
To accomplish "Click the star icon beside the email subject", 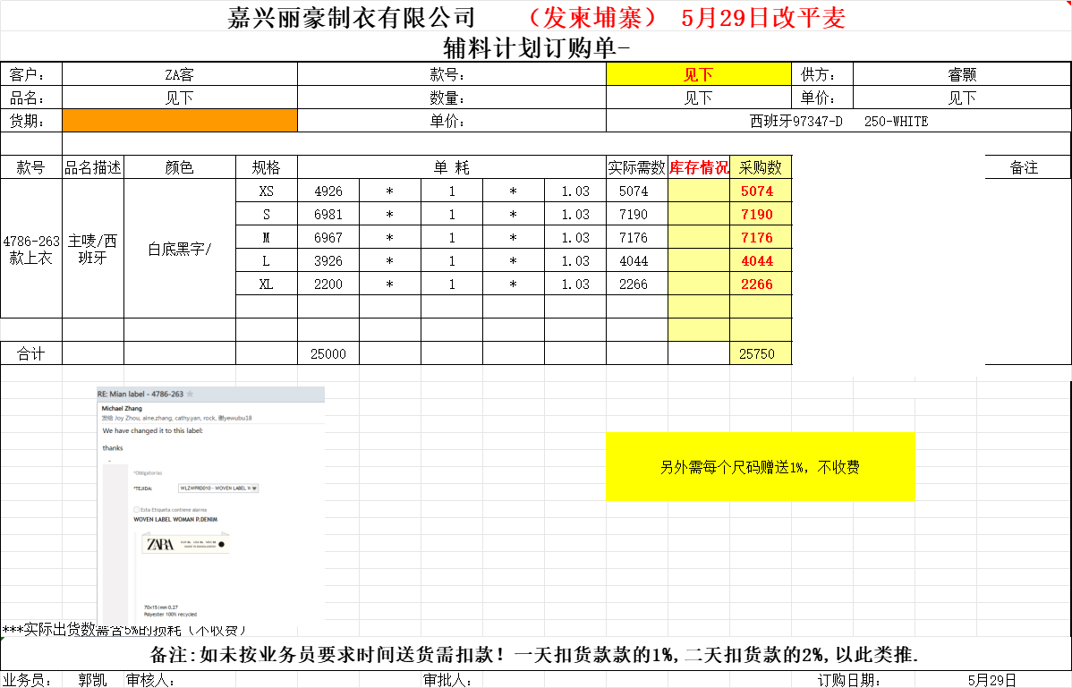I will 190,394.
